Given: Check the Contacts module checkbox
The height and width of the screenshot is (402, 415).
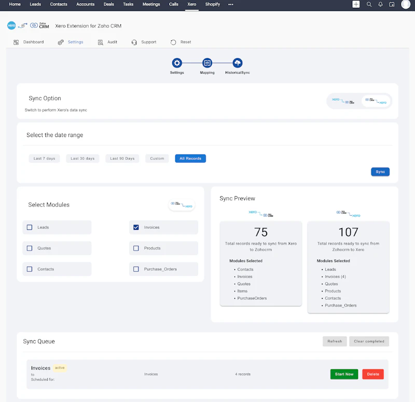Looking at the screenshot, I should click(x=30, y=269).
